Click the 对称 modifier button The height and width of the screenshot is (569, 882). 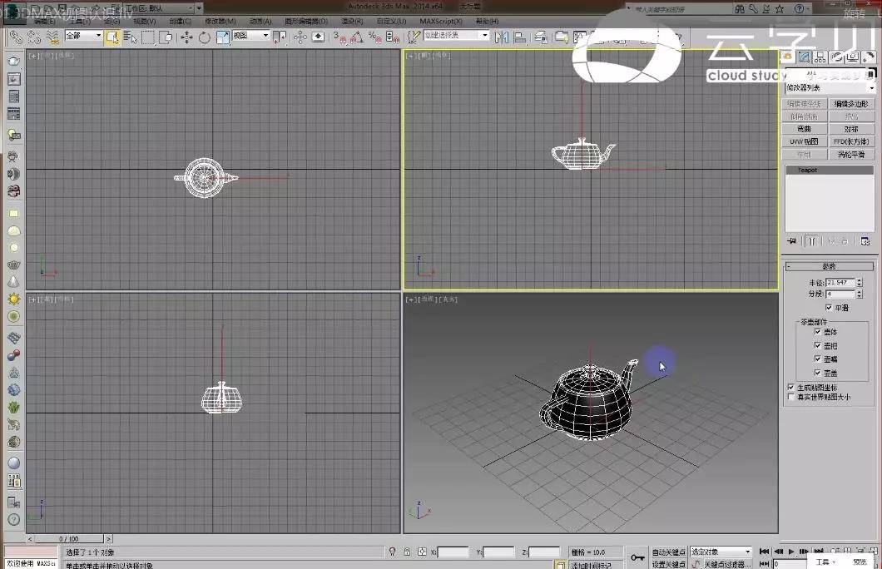coord(851,129)
